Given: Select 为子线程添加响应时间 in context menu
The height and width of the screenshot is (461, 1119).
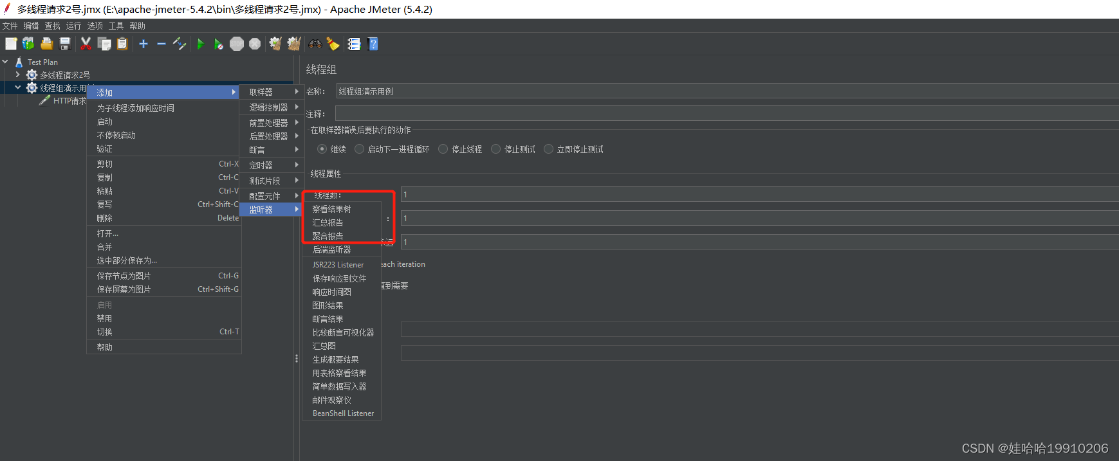Looking at the screenshot, I should (164, 108).
